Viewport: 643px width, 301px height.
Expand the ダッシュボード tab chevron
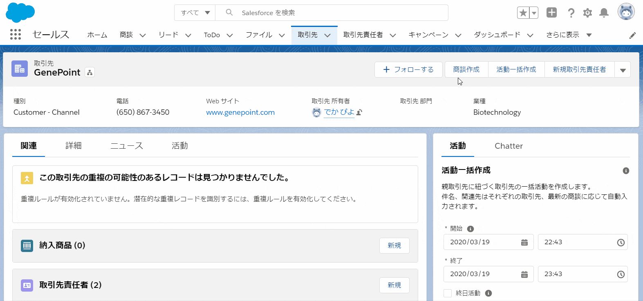[x=530, y=35]
